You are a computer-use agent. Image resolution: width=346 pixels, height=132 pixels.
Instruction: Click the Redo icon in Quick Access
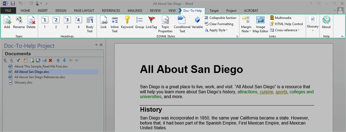coord(31,3)
